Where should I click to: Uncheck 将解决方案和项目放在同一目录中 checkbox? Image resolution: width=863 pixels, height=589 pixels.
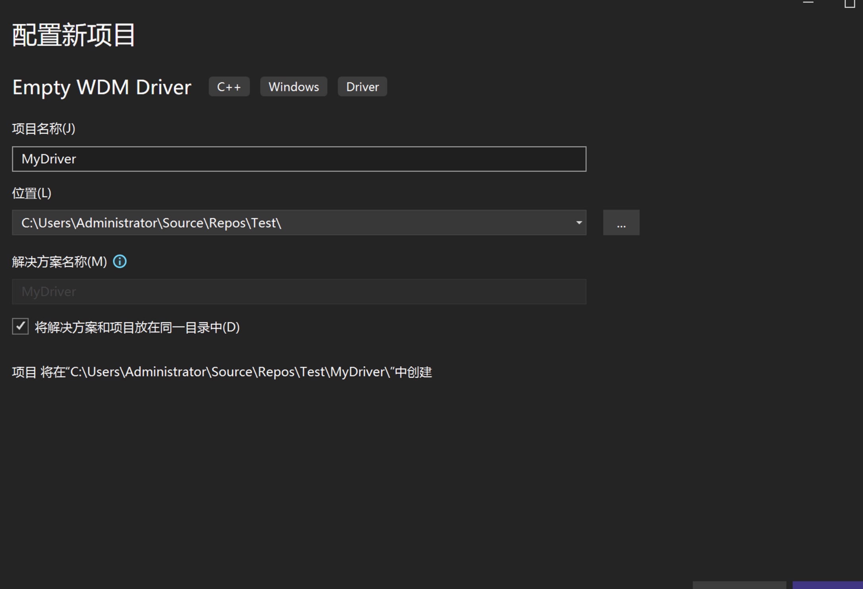(20, 327)
